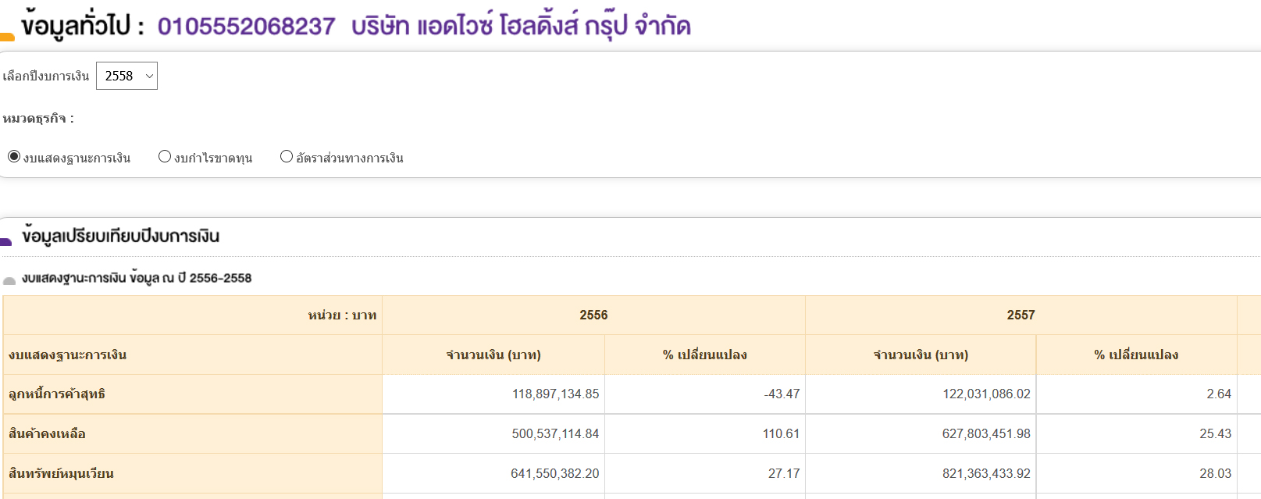Select the งบกำไรขาดทุน radio option
This screenshot has height=499, width=1261.
[165, 157]
